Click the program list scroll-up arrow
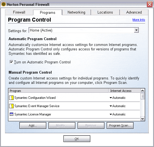 [x=143, y=91]
